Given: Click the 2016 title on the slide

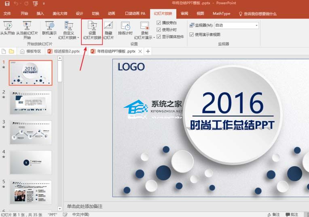Looking at the screenshot, I should (233, 103).
